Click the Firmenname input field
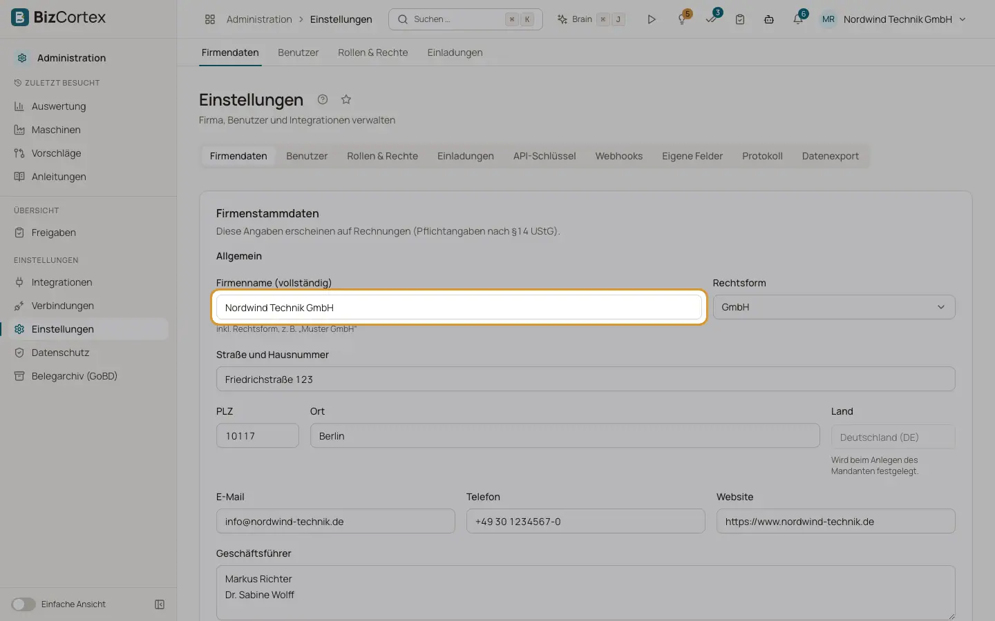The height and width of the screenshot is (621, 995). tap(459, 307)
